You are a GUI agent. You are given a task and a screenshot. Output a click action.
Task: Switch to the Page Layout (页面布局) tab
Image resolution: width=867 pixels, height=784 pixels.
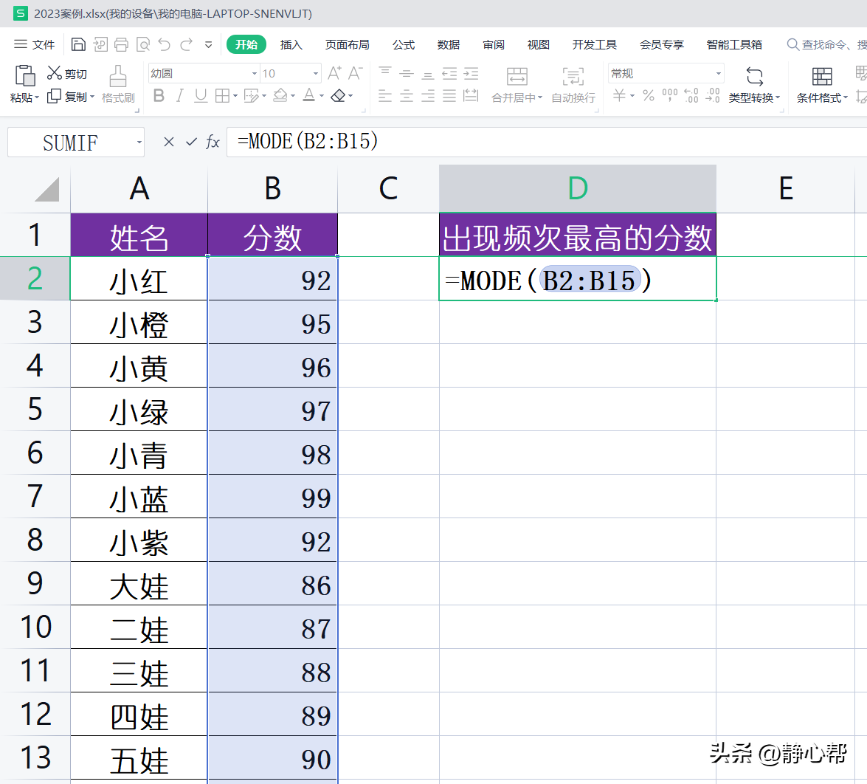[348, 45]
